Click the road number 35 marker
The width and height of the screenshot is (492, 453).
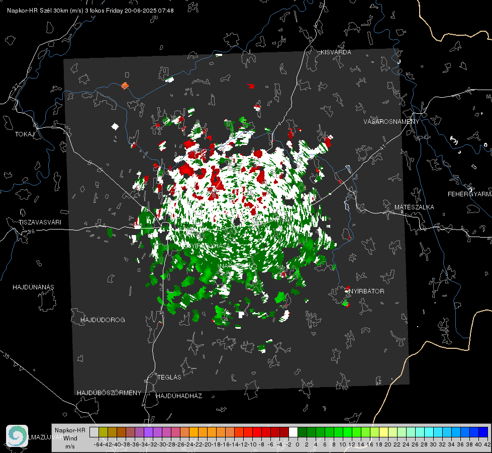pyautogui.click(x=6, y=356)
